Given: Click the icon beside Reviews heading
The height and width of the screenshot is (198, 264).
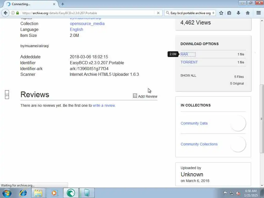Looking at the screenshot, I should tap(7, 95).
